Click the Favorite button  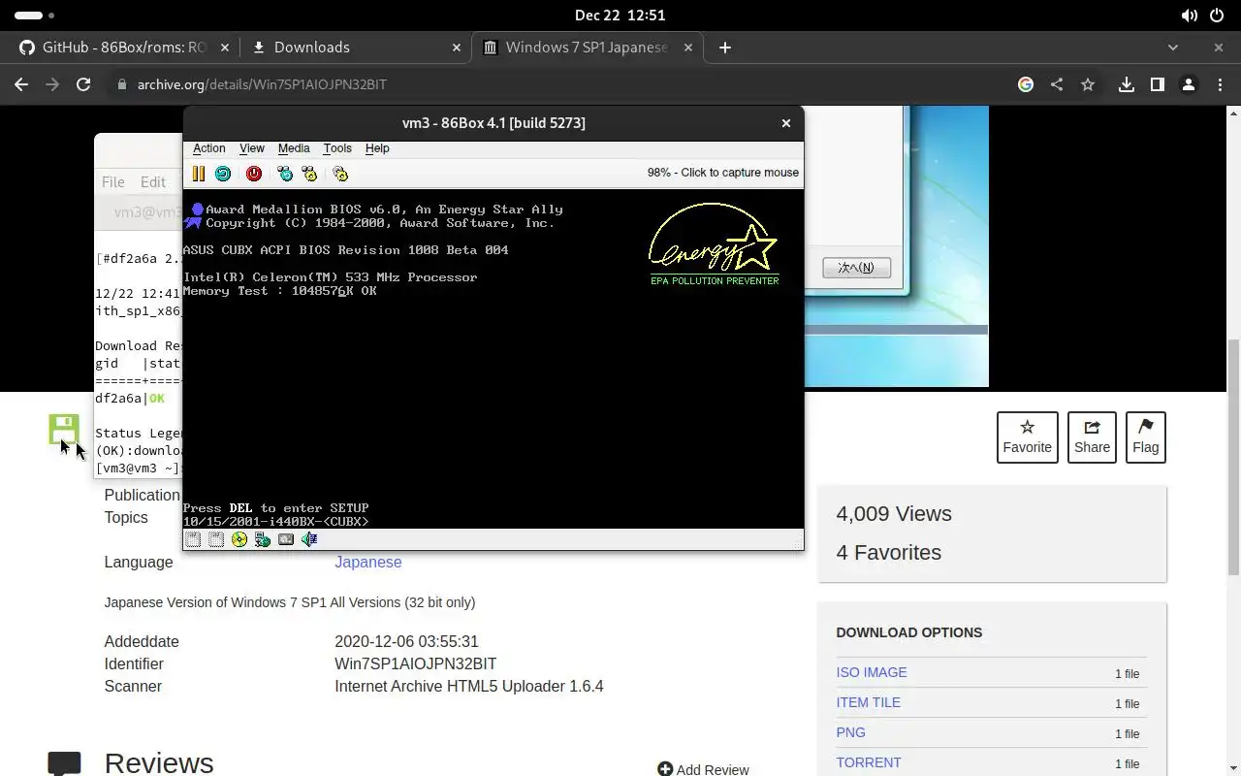[x=1028, y=436]
